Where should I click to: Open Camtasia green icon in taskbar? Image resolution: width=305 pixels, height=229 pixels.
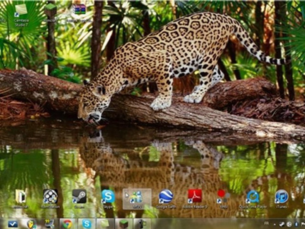pos(105,224)
